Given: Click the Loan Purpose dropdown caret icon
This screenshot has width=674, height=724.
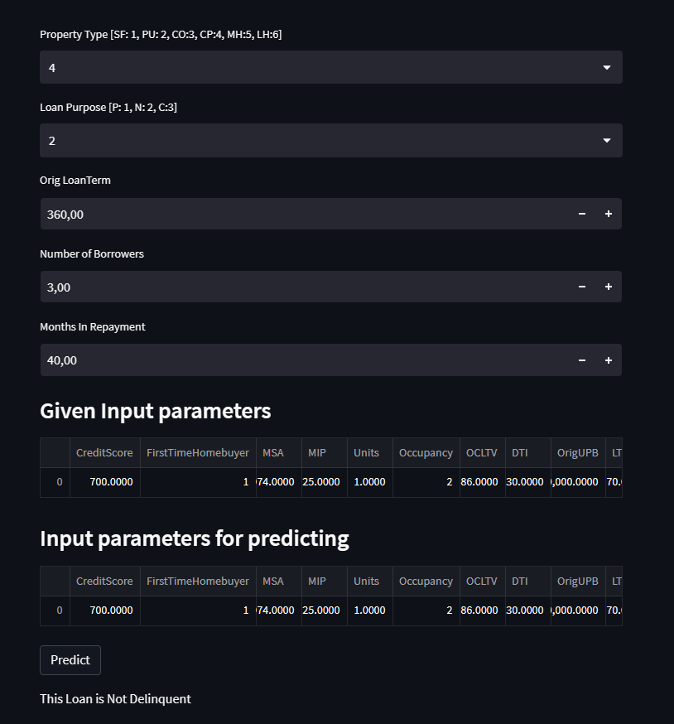Looking at the screenshot, I should click(x=606, y=140).
